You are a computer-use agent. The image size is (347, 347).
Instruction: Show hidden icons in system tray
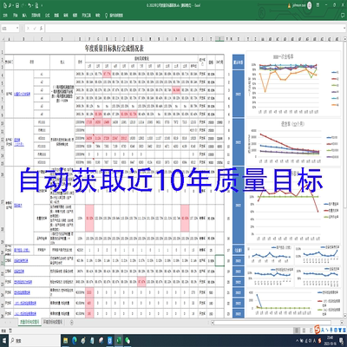(x=297, y=341)
